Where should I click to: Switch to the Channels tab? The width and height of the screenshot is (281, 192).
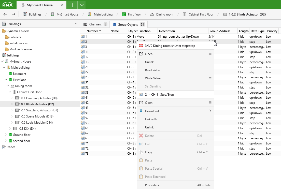tap(95, 24)
